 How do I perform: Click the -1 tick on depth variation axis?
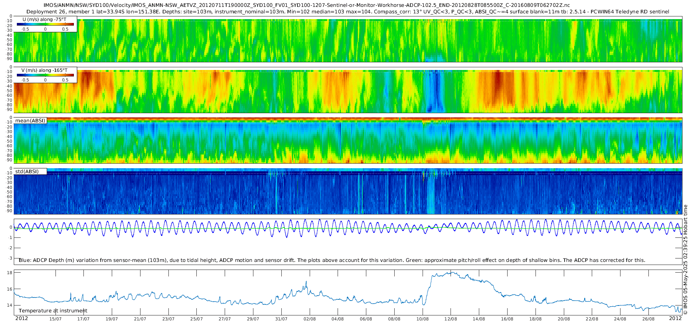pyautogui.click(x=10, y=237)
